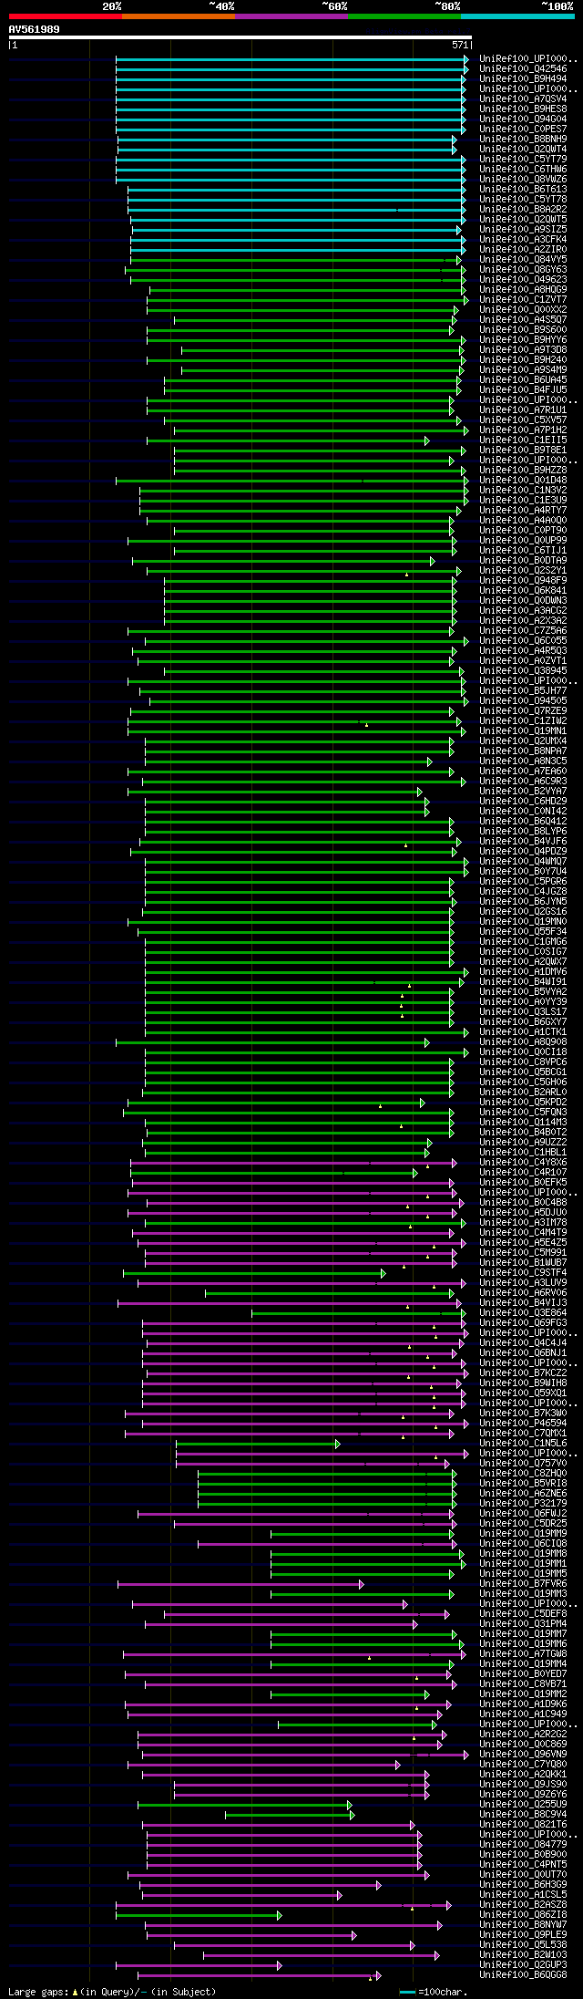Image resolution: width=583 pixels, height=1999 pixels.
Task: Open hit UniRef100_C6HD29
Action: pyautogui.click(x=523, y=801)
